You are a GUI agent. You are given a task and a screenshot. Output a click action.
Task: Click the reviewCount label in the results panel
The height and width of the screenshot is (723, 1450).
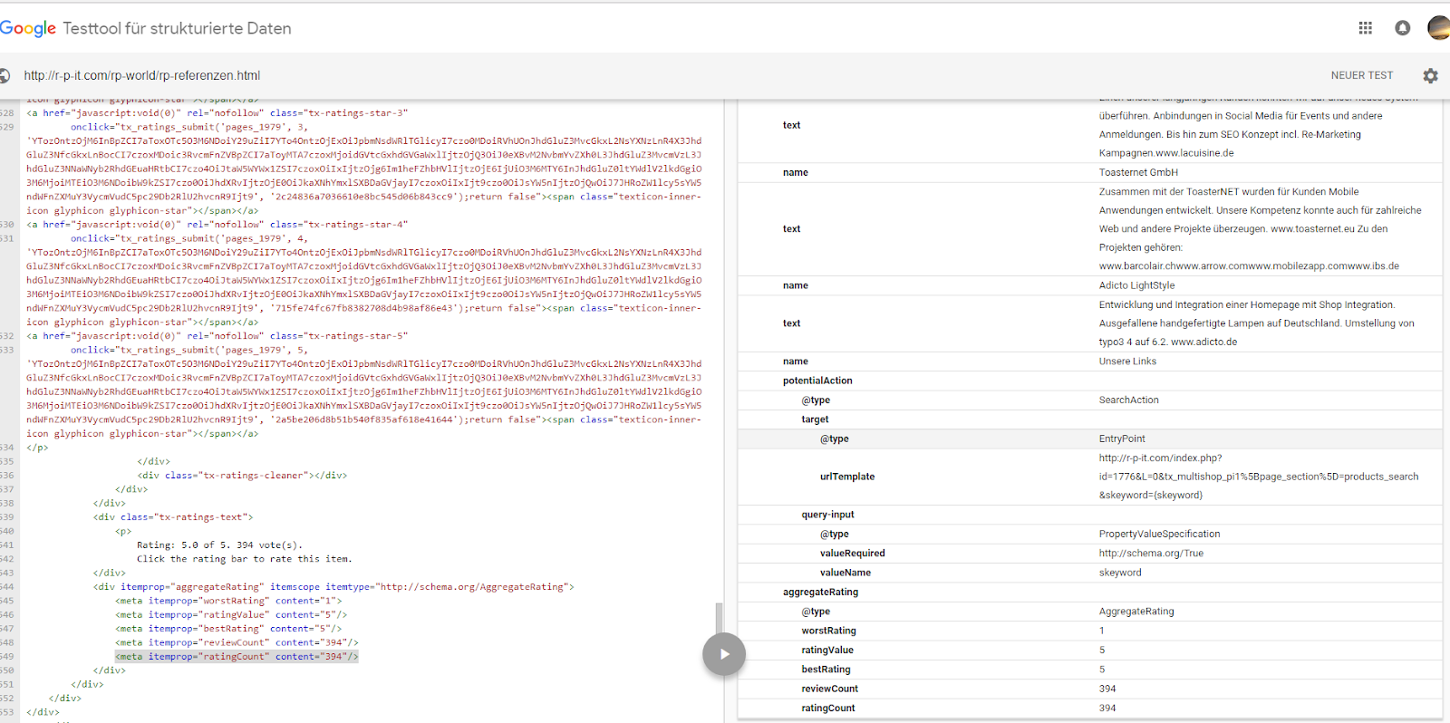(x=829, y=689)
